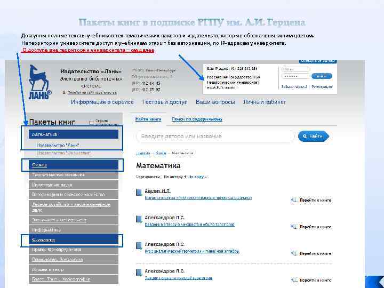
Task: Click the password input field
Action: [x=295, y=76]
